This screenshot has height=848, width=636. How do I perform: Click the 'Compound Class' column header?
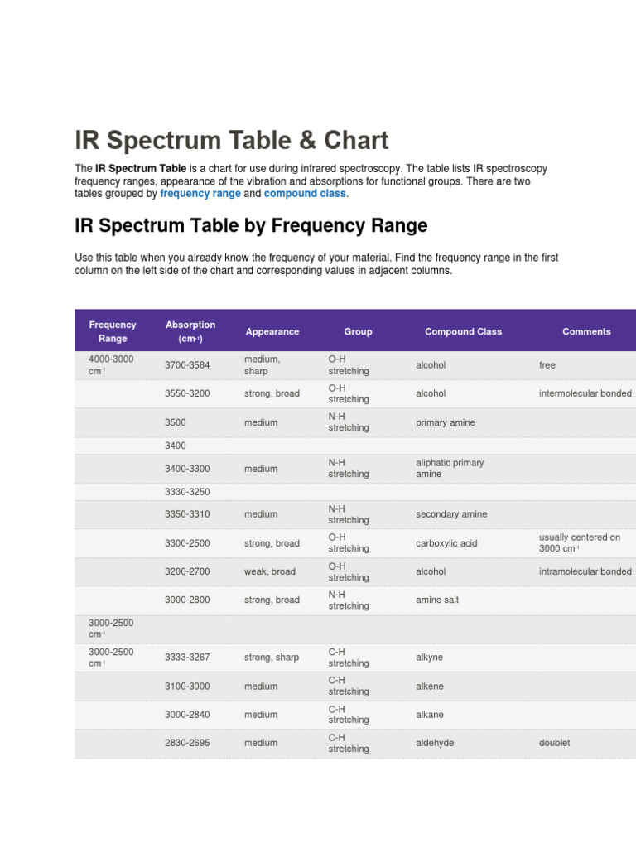(463, 331)
